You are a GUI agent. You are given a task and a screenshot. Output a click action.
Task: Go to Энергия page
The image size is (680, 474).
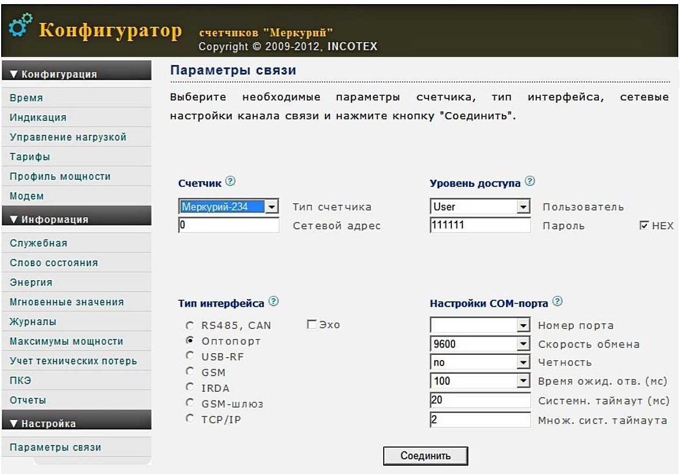point(77,282)
